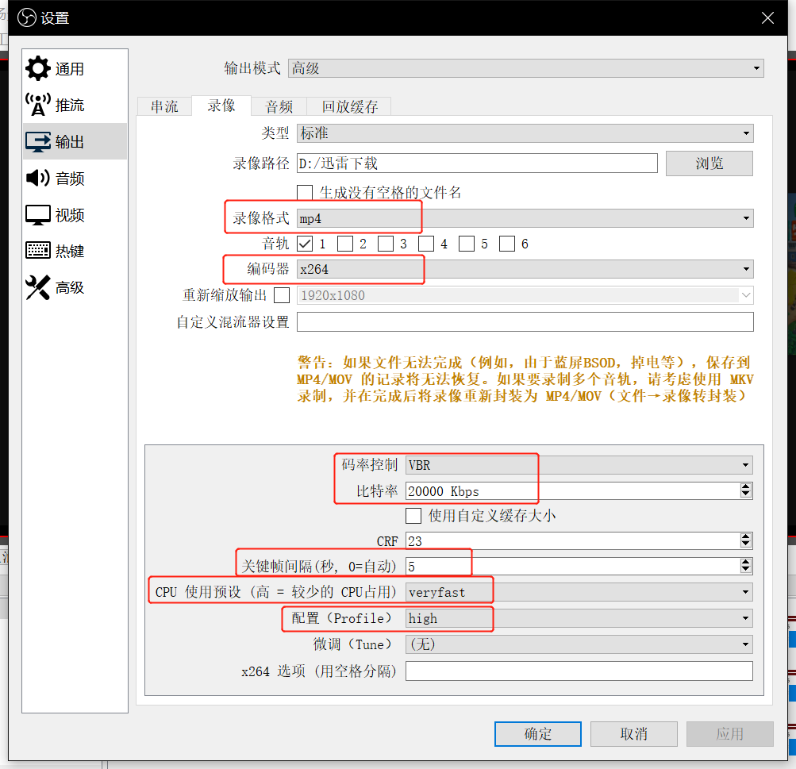Screen dimensions: 796x769
Task: Click the Output monitor icon
Action: [x=37, y=142]
